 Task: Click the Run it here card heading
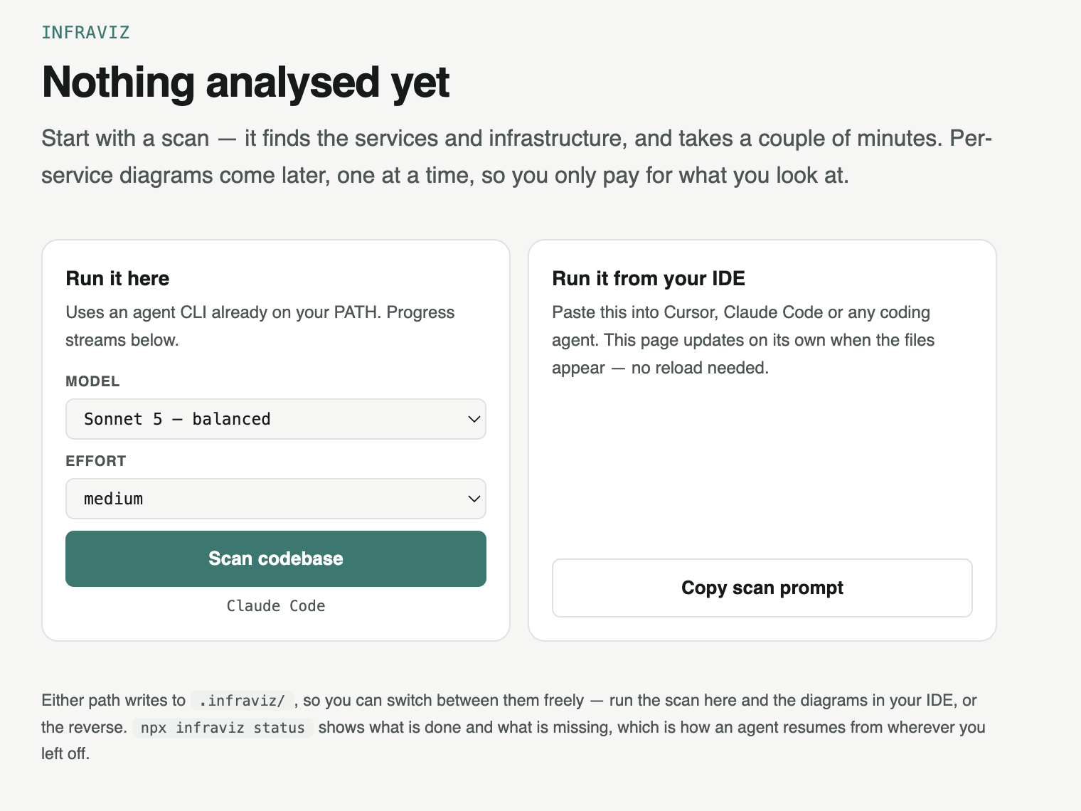(x=117, y=278)
